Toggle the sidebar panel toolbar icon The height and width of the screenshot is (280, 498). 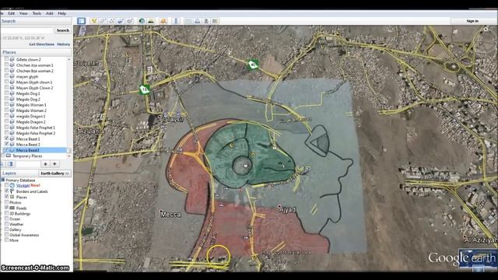point(81,21)
